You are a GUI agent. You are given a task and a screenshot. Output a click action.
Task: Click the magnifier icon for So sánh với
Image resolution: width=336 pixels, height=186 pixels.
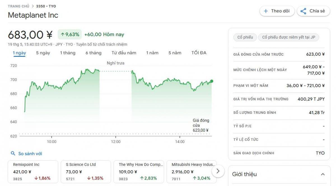[x=13, y=153]
